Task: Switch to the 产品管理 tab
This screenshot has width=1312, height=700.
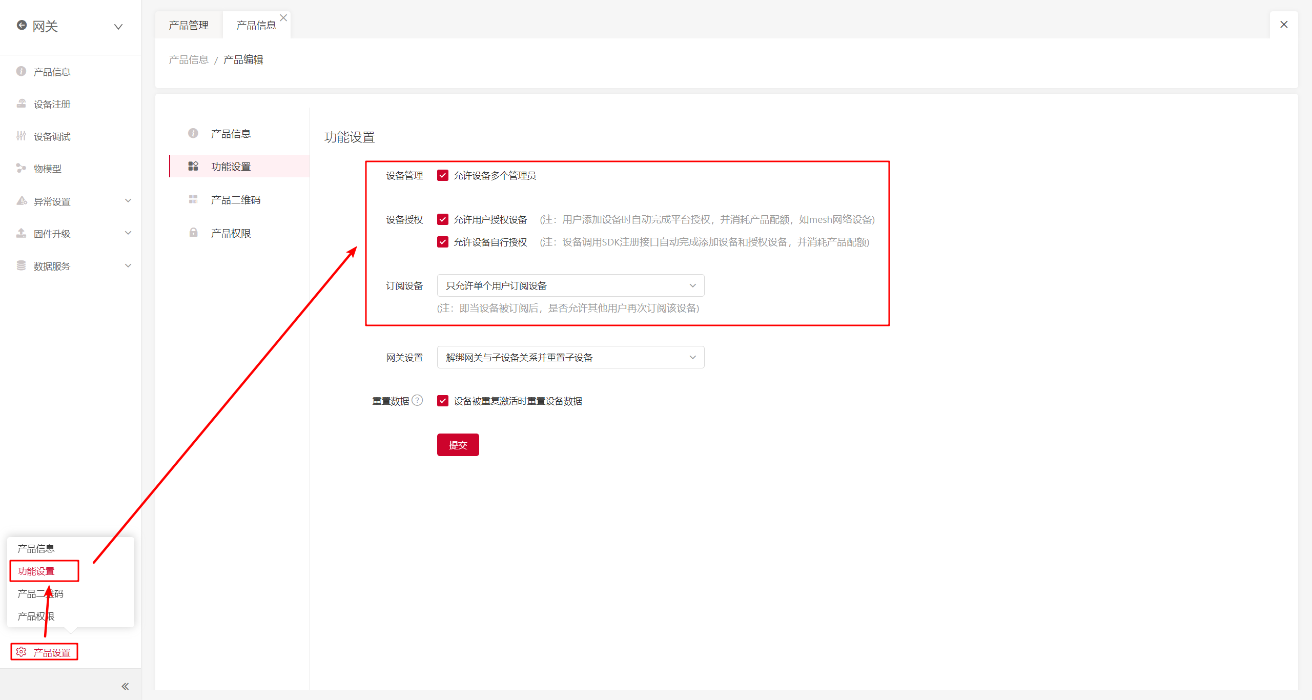Action: point(189,25)
